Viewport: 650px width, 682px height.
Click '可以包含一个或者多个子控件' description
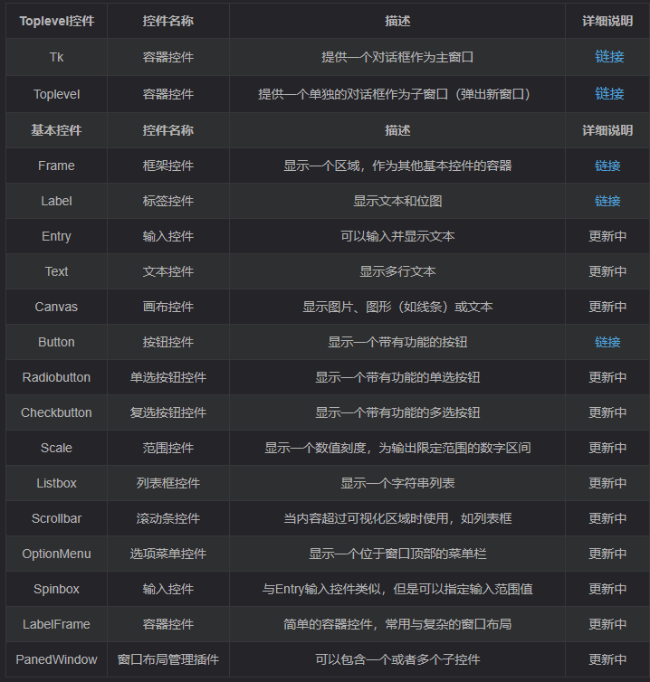pos(397,659)
